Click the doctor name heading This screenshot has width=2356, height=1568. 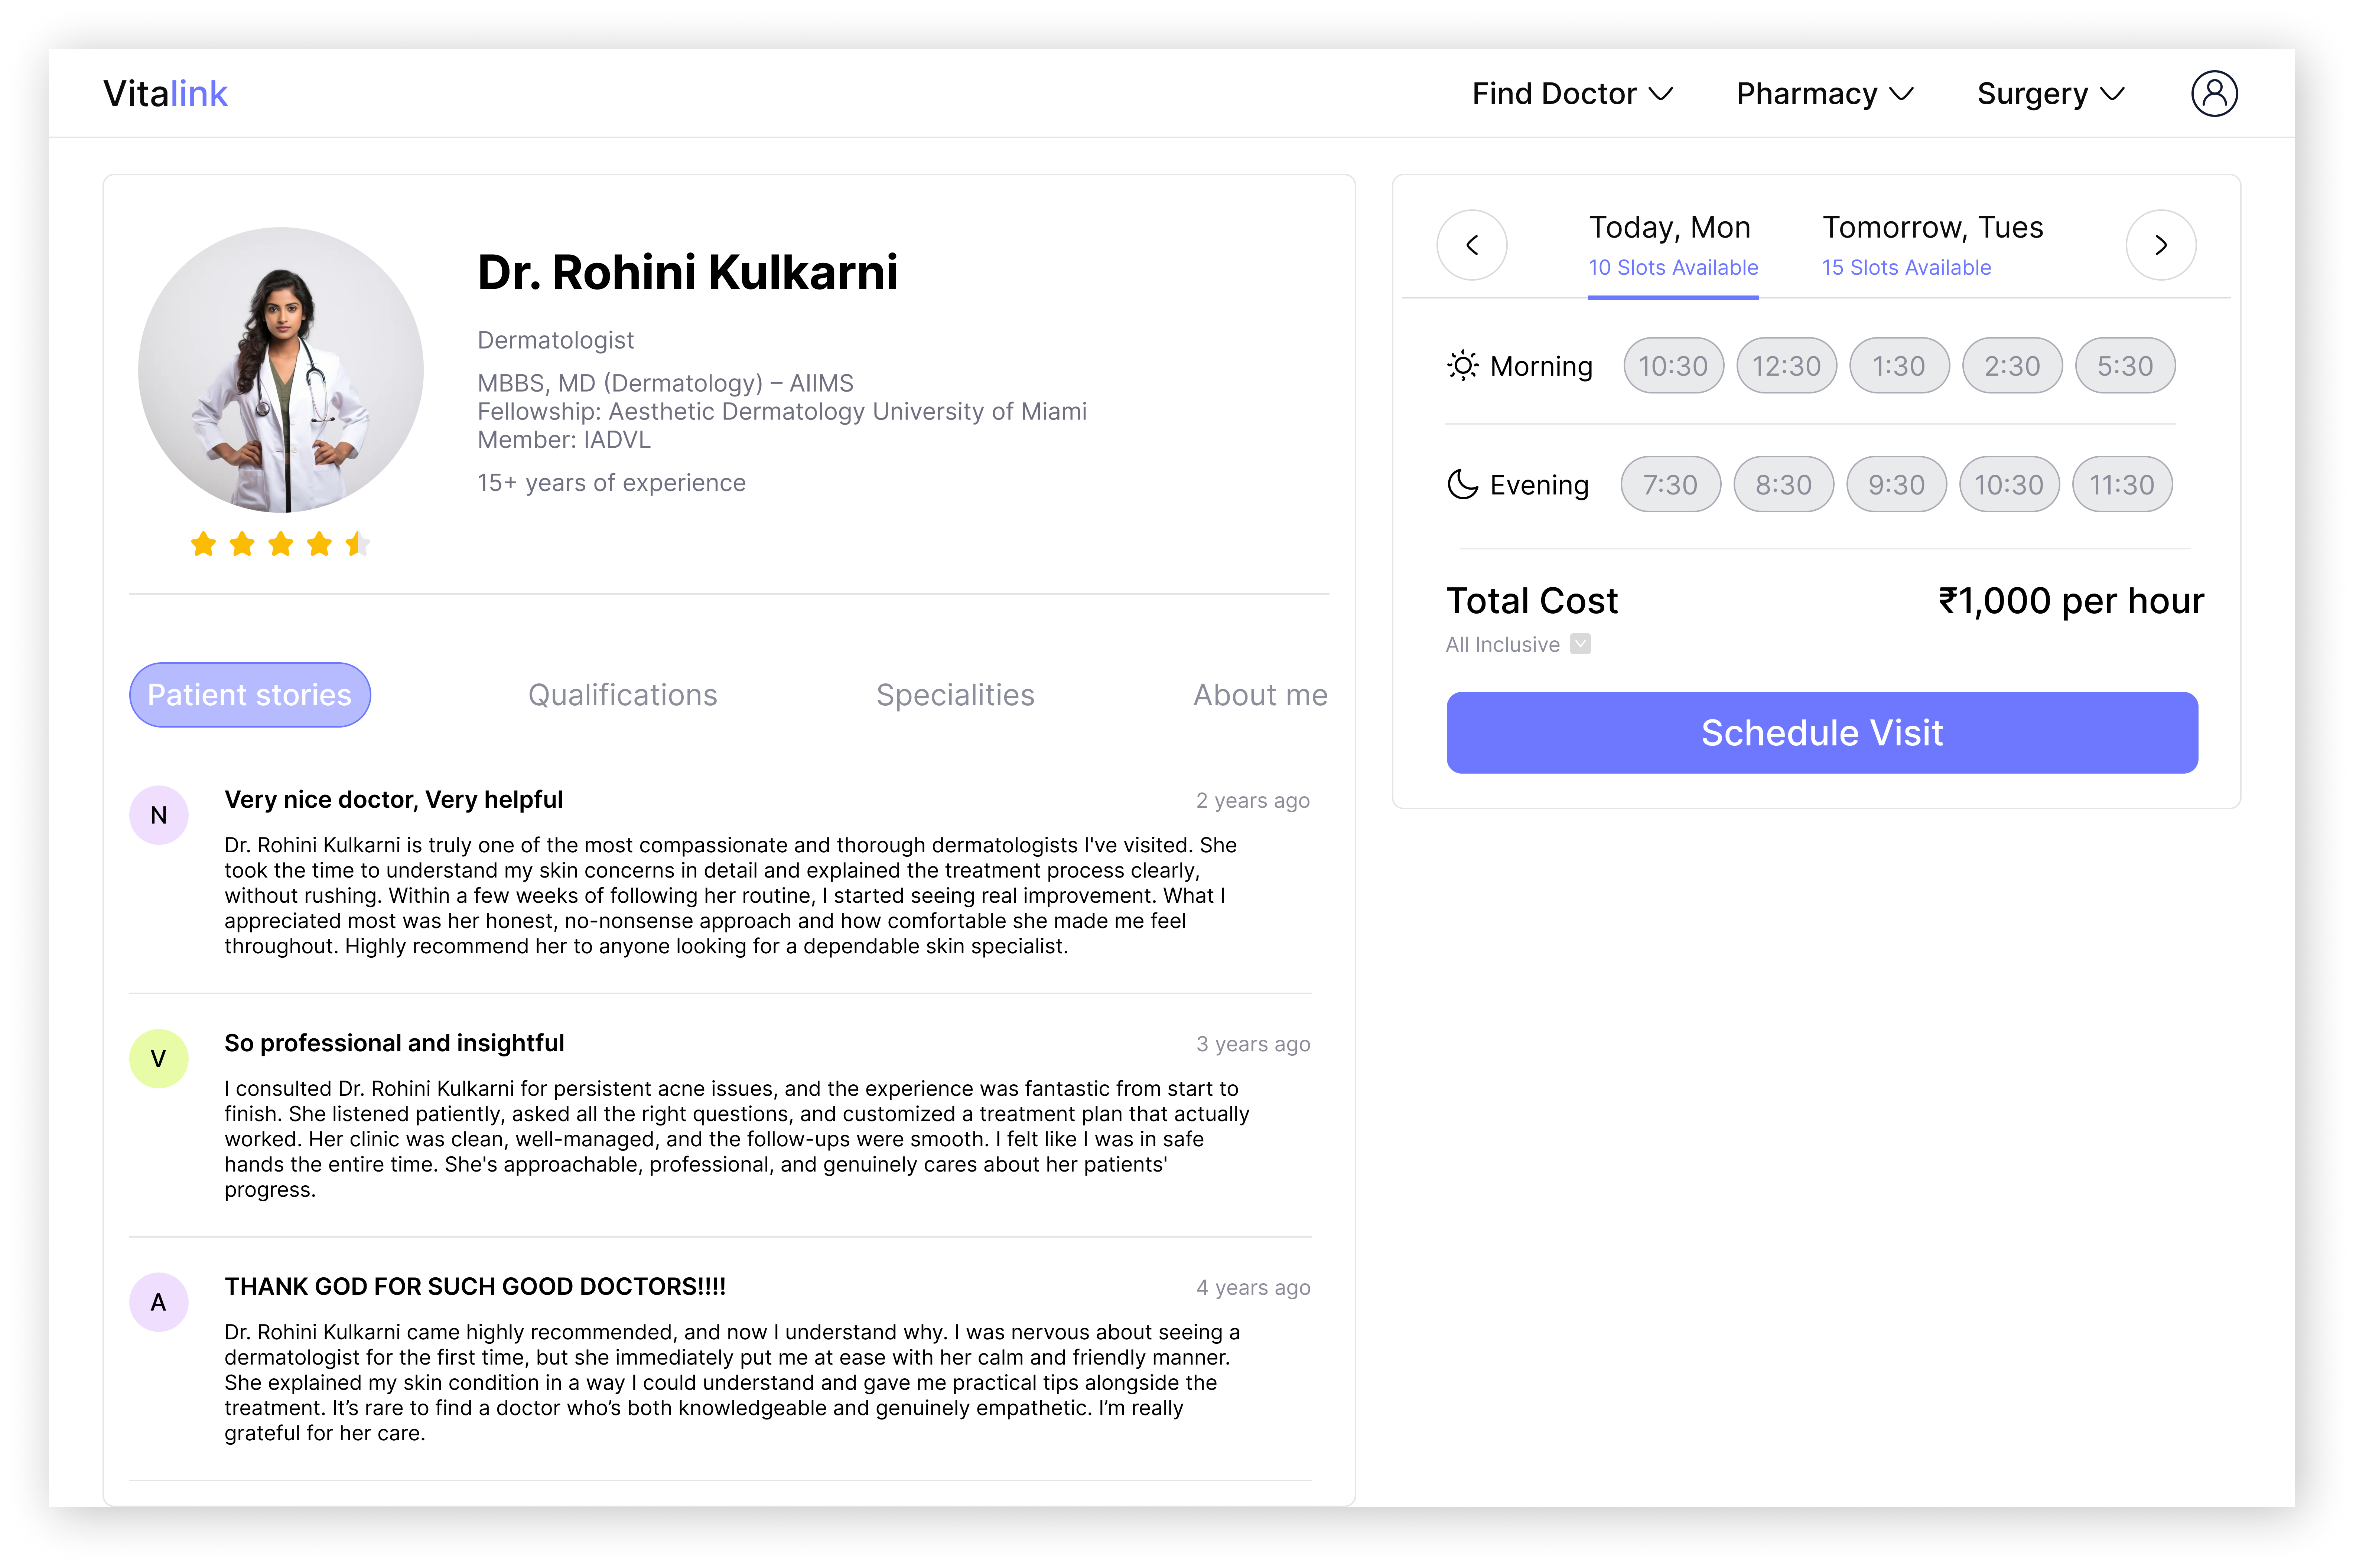687,273
